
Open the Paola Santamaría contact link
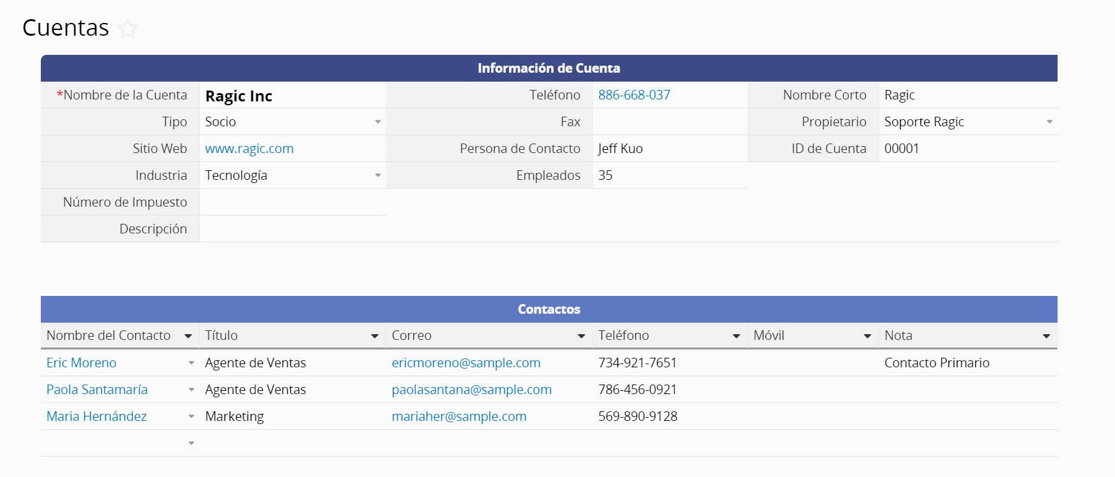click(97, 390)
